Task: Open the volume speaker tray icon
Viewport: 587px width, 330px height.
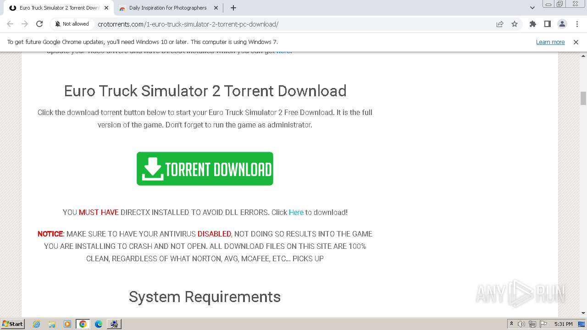Action: 521,324
